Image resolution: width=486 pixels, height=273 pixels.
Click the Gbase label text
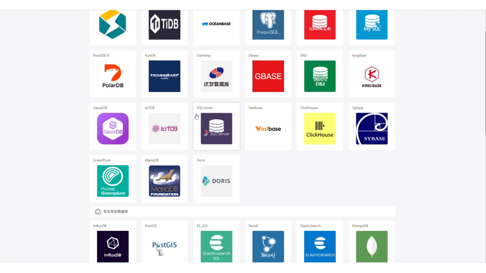pyautogui.click(x=253, y=55)
